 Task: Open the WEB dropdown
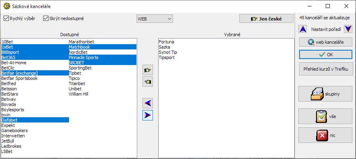pyautogui.click(x=155, y=19)
